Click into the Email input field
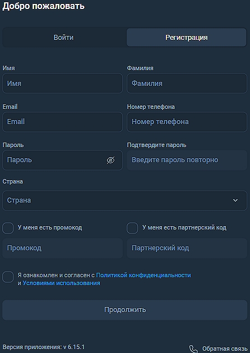 [x=63, y=122]
